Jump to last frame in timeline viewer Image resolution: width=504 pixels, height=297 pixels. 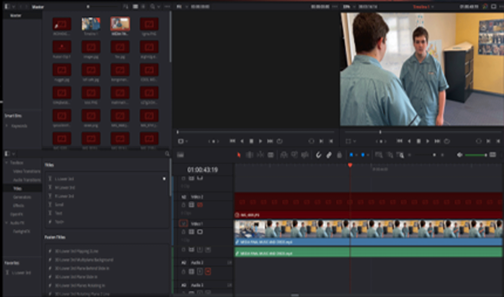437,141
